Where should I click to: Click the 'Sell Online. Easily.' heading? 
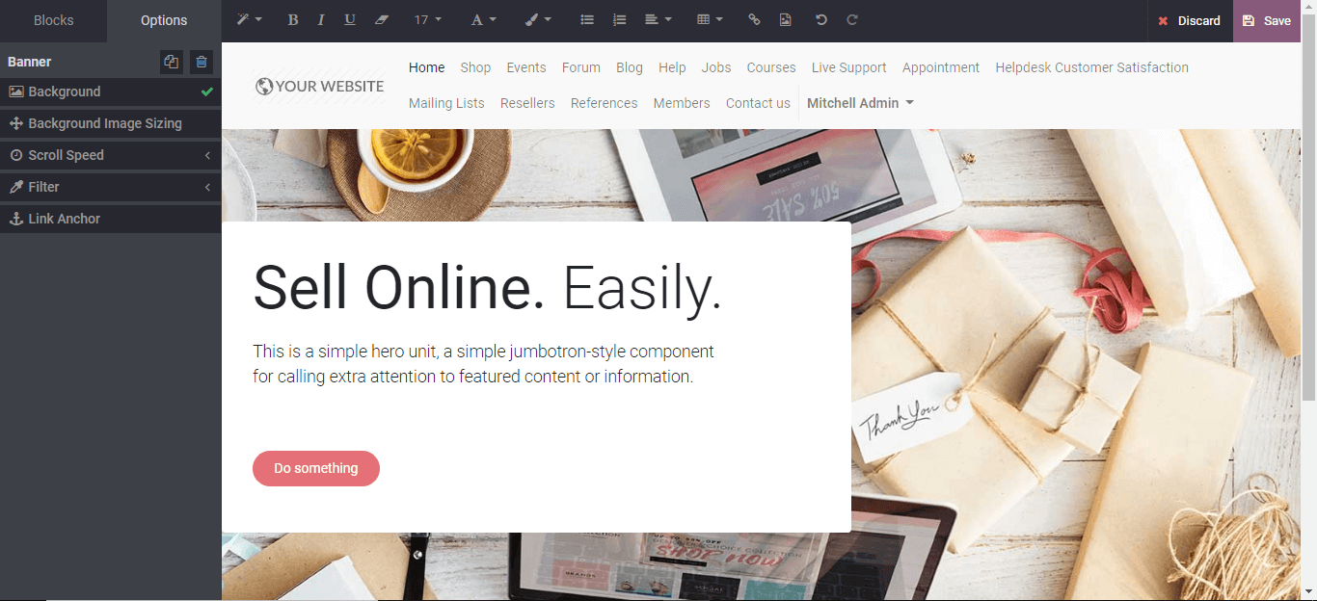(487, 288)
